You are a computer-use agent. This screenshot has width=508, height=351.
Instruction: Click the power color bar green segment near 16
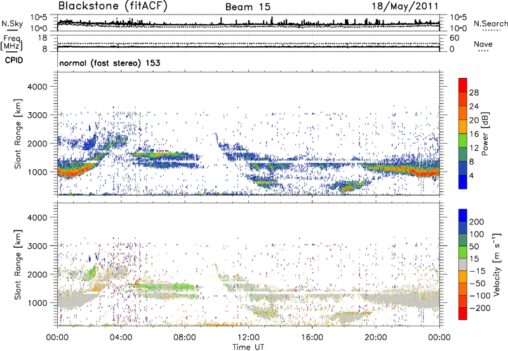click(463, 141)
